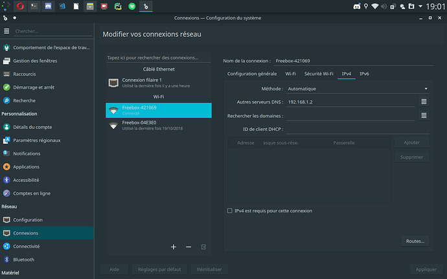
Task: Open the volume tray icon
Action: 384,6
